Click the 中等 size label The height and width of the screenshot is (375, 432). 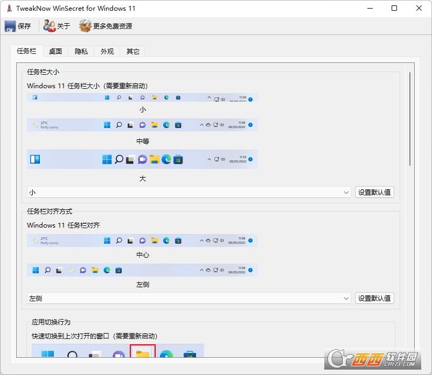(143, 141)
